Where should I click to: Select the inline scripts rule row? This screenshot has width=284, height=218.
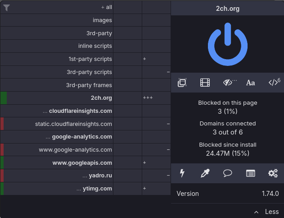(57, 46)
